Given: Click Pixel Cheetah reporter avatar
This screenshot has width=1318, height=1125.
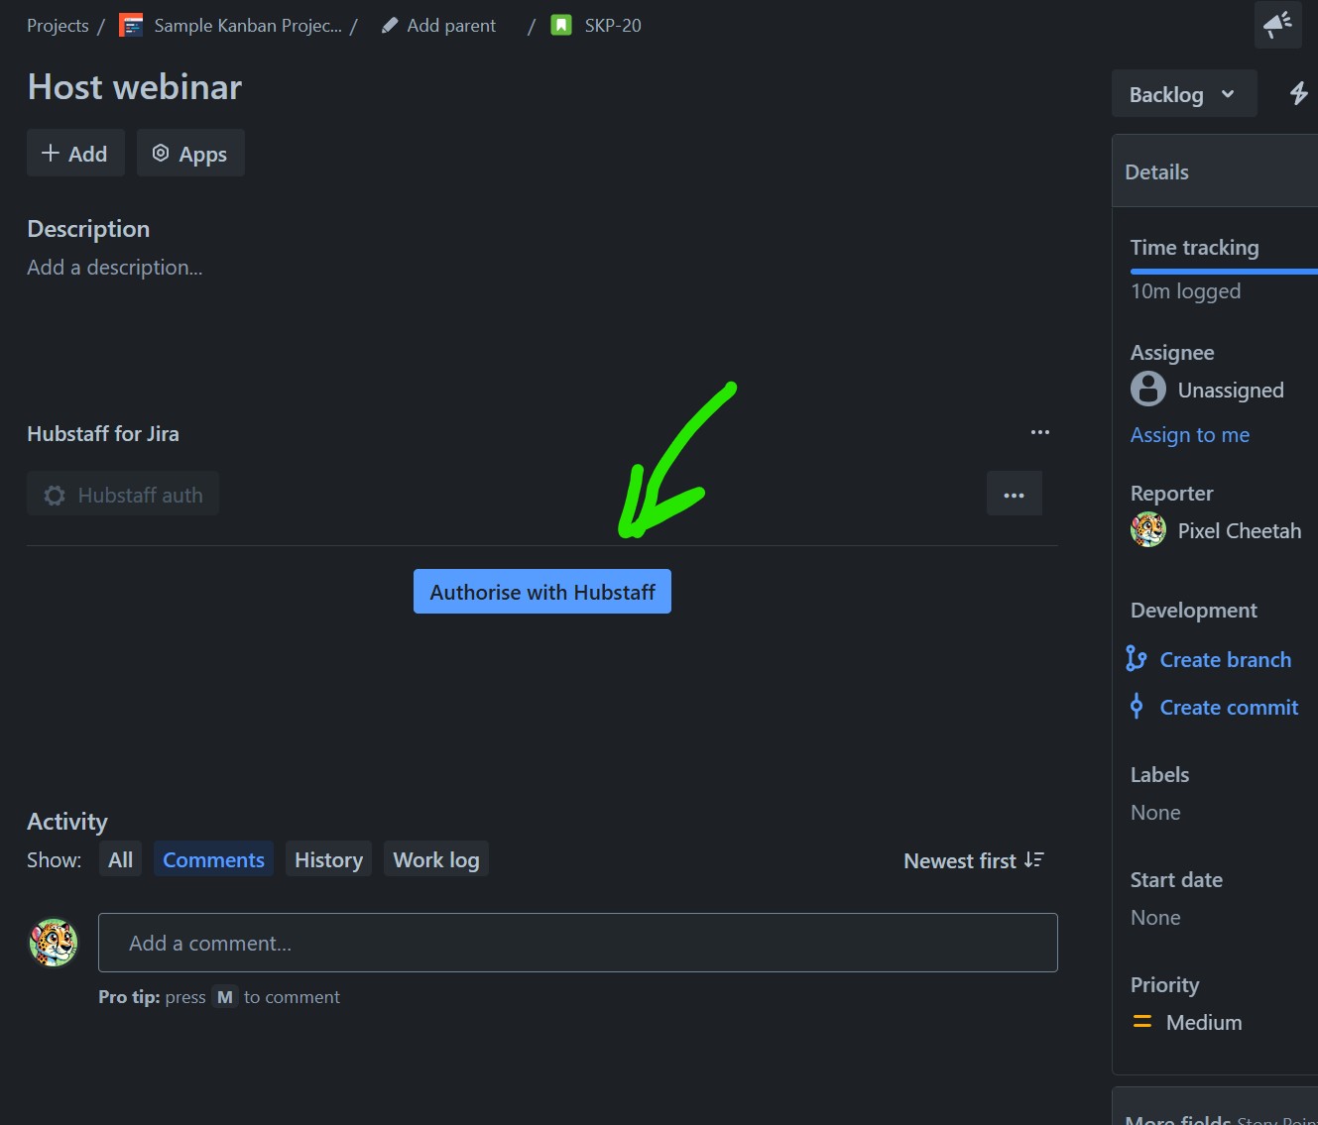Looking at the screenshot, I should tap(1148, 529).
